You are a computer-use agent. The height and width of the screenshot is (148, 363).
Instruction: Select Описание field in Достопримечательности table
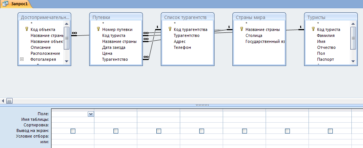point(41,47)
